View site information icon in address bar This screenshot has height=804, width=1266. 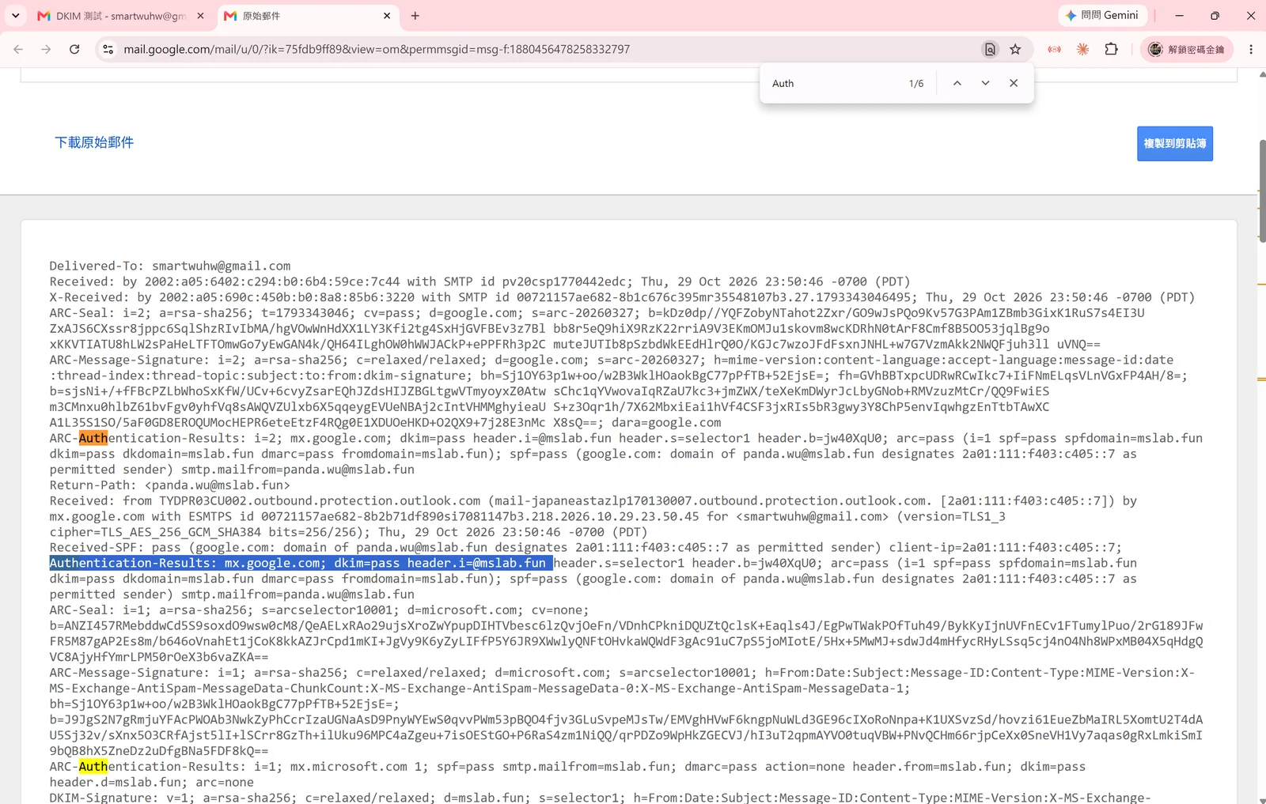[x=108, y=49]
